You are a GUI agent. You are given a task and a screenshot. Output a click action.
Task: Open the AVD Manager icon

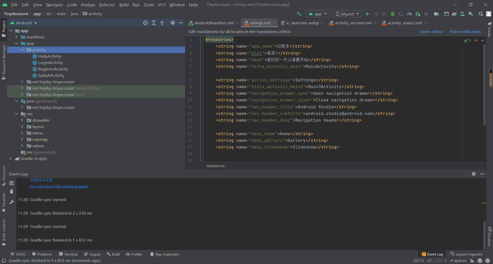(x=462, y=14)
